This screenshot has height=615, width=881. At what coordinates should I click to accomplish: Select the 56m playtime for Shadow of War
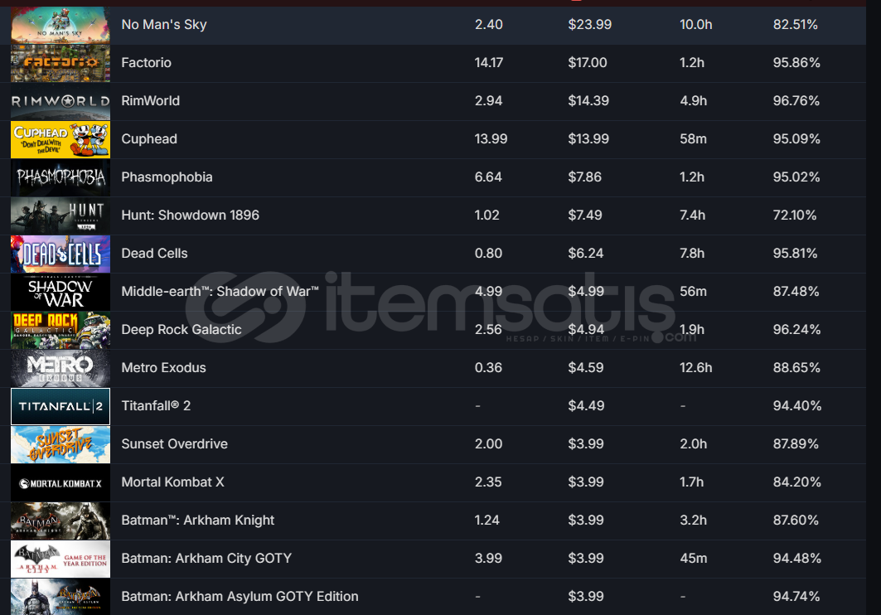[694, 292]
